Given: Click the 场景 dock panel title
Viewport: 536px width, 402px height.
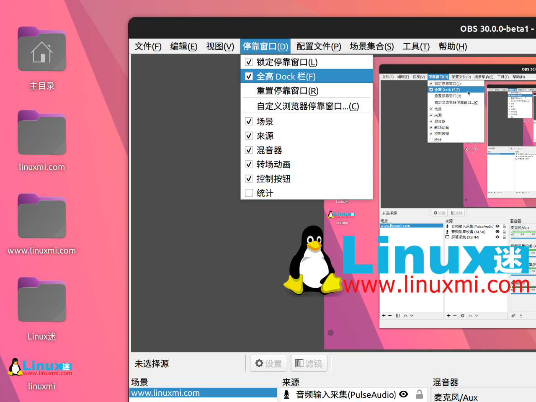Looking at the screenshot, I should click(x=139, y=382).
